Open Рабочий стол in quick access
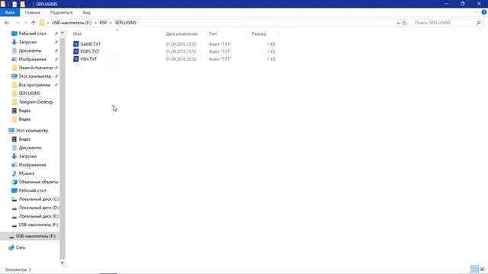488x274 pixels. (32, 33)
